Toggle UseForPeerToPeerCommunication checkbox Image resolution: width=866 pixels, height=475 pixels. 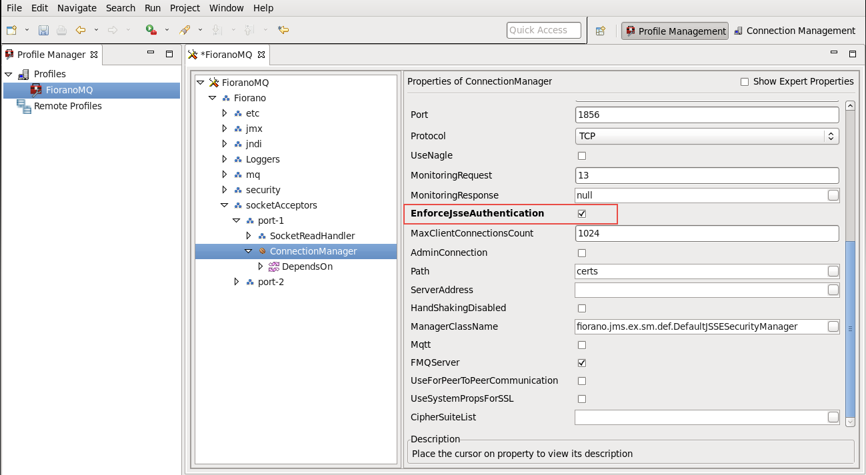(582, 381)
